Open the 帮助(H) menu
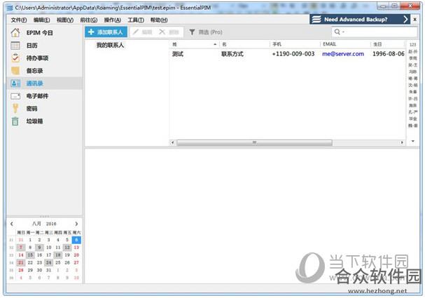 tap(159, 20)
